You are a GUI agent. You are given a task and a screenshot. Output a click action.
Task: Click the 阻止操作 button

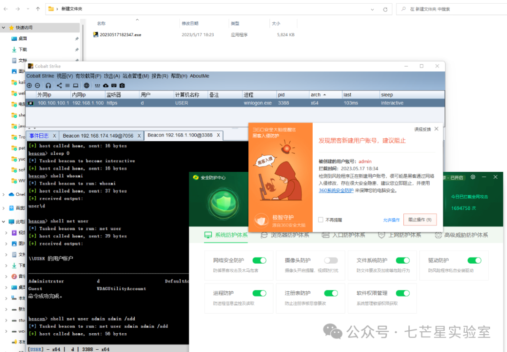(420, 220)
